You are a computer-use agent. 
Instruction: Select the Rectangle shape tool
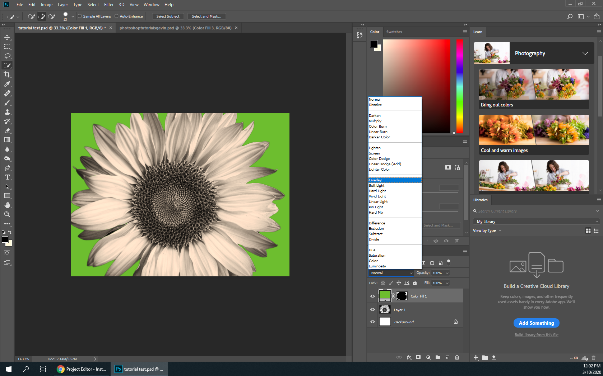7,196
